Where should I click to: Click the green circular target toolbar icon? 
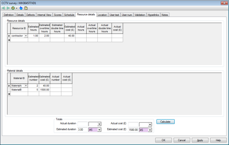(13, 8)
